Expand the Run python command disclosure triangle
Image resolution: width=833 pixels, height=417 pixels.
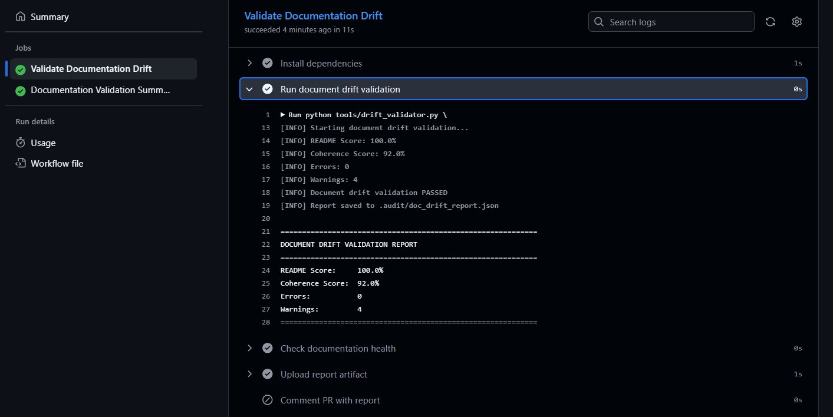pyautogui.click(x=283, y=115)
